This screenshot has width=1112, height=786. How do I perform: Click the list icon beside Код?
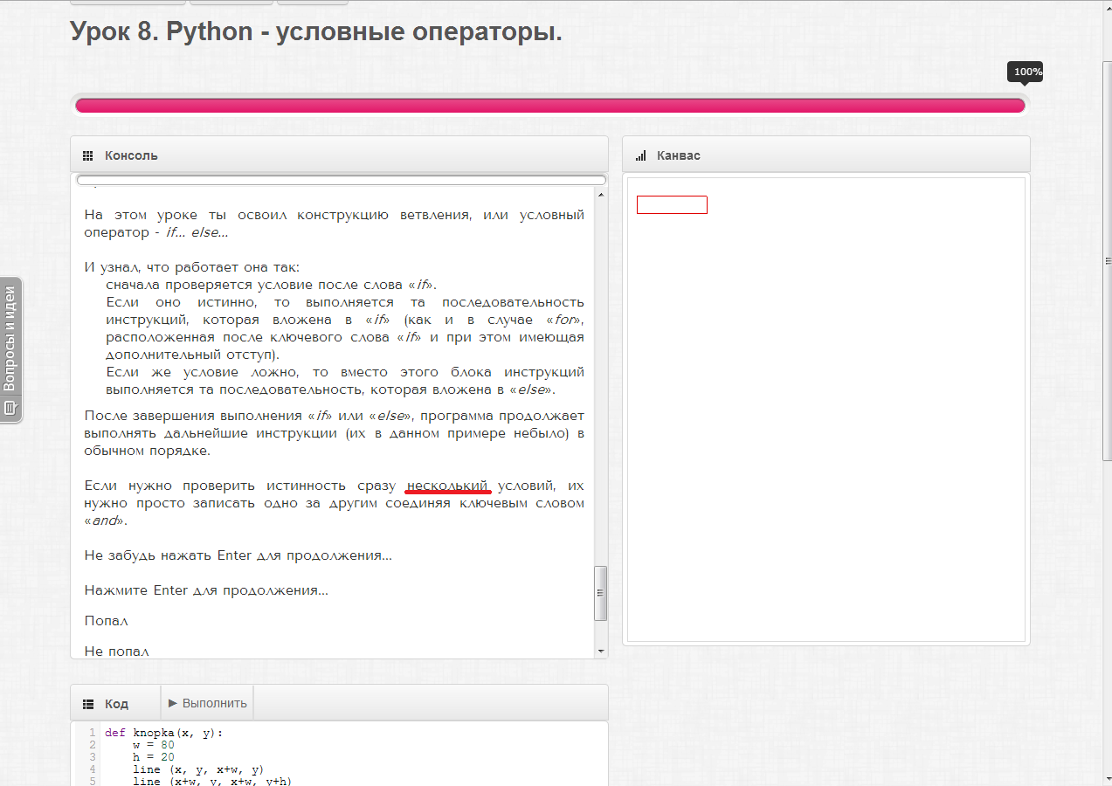[x=87, y=704]
